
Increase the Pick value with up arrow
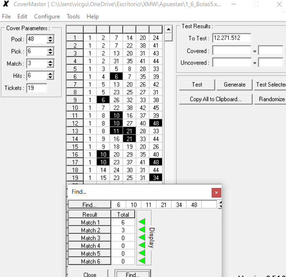[50, 49]
